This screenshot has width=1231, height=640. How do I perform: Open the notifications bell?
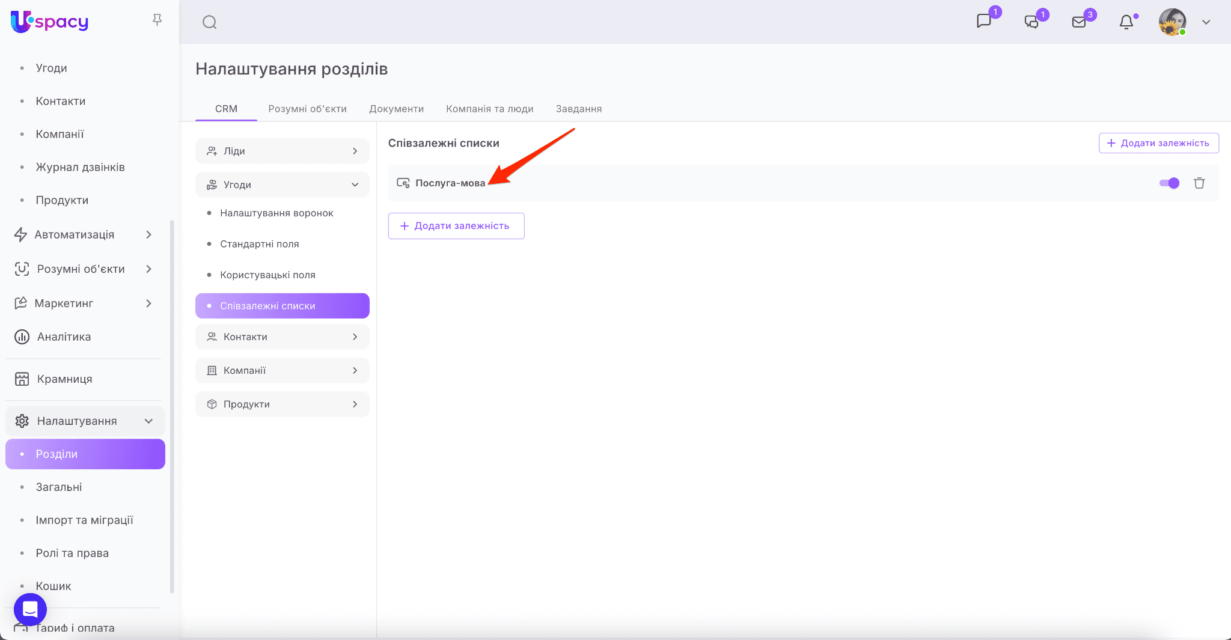(1126, 22)
